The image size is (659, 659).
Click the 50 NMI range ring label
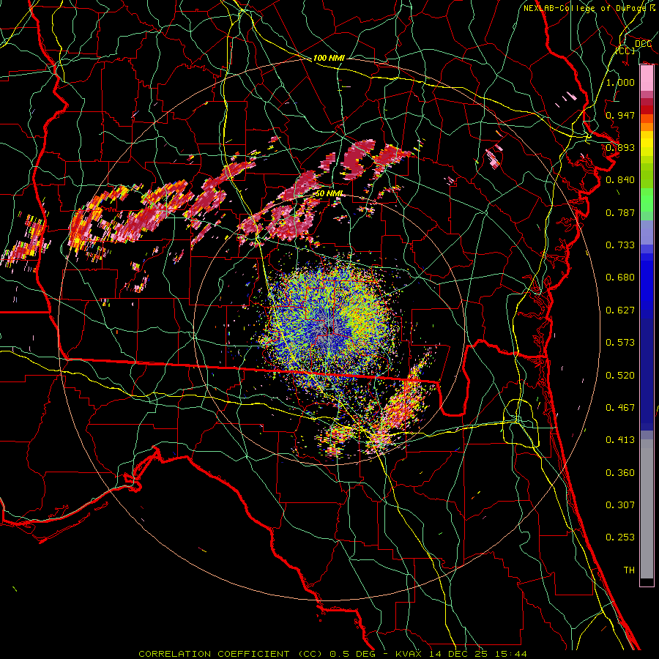pos(329,194)
